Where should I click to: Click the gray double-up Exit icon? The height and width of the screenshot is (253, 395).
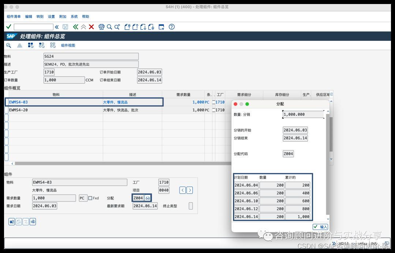click(83, 27)
